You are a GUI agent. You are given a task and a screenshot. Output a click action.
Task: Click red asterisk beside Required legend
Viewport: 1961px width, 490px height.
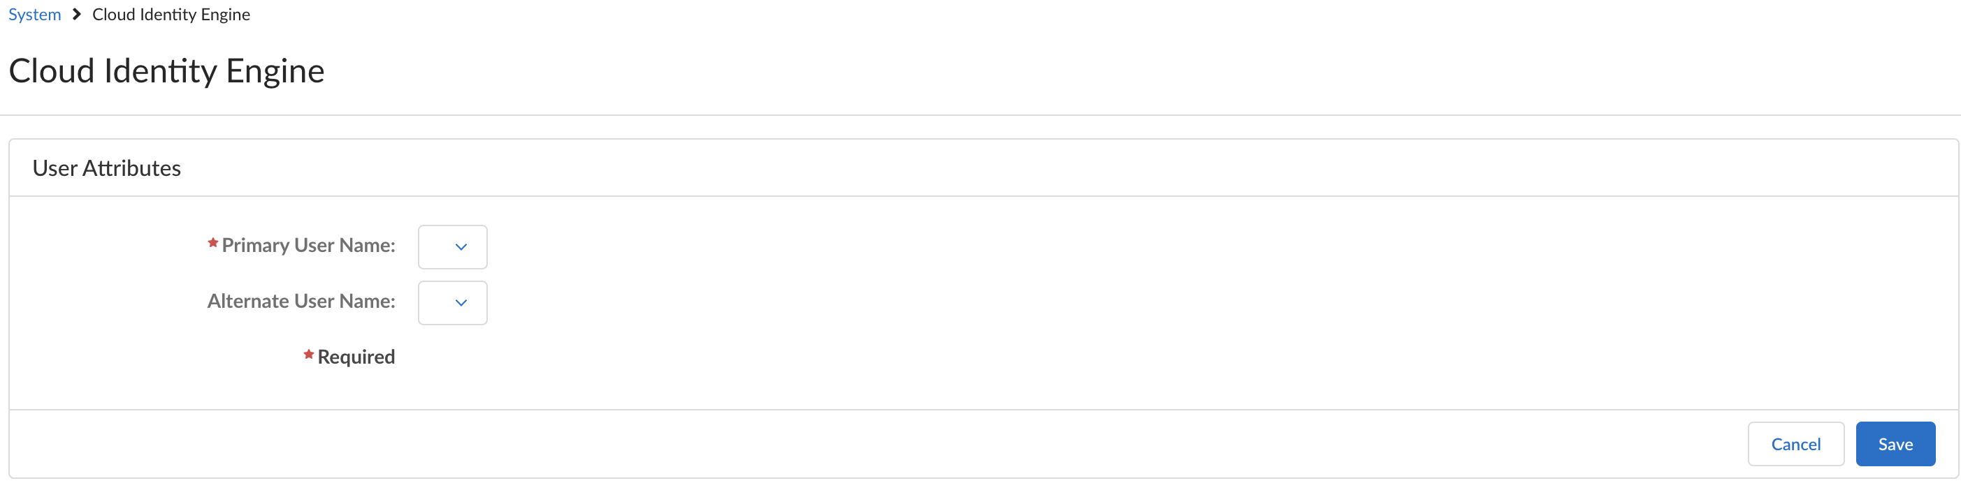tap(308, 355)
